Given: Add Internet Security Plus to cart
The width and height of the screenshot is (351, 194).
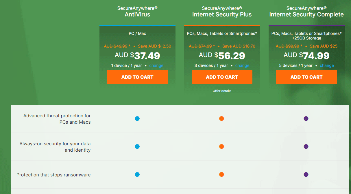Looking at the screenshot, I should 222,77.
